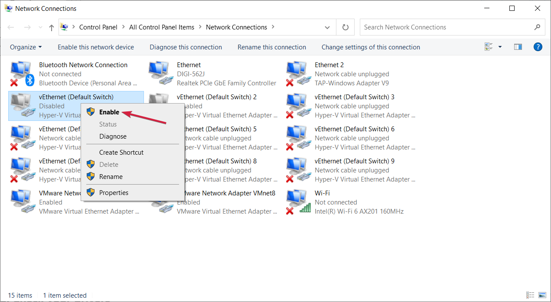Click 'Intel(R) Wi-Fi 6 AX201 160MHz' text
The height and width of the screenshot is (302, 551).
pyautogui.click(x=359, y=211)
